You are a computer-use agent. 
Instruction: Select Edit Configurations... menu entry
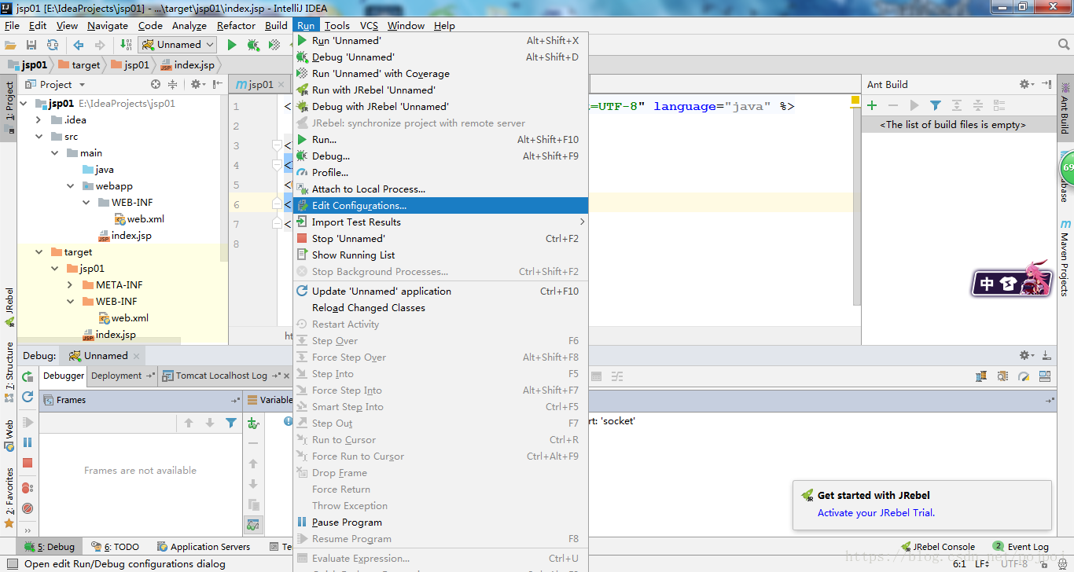440,205
